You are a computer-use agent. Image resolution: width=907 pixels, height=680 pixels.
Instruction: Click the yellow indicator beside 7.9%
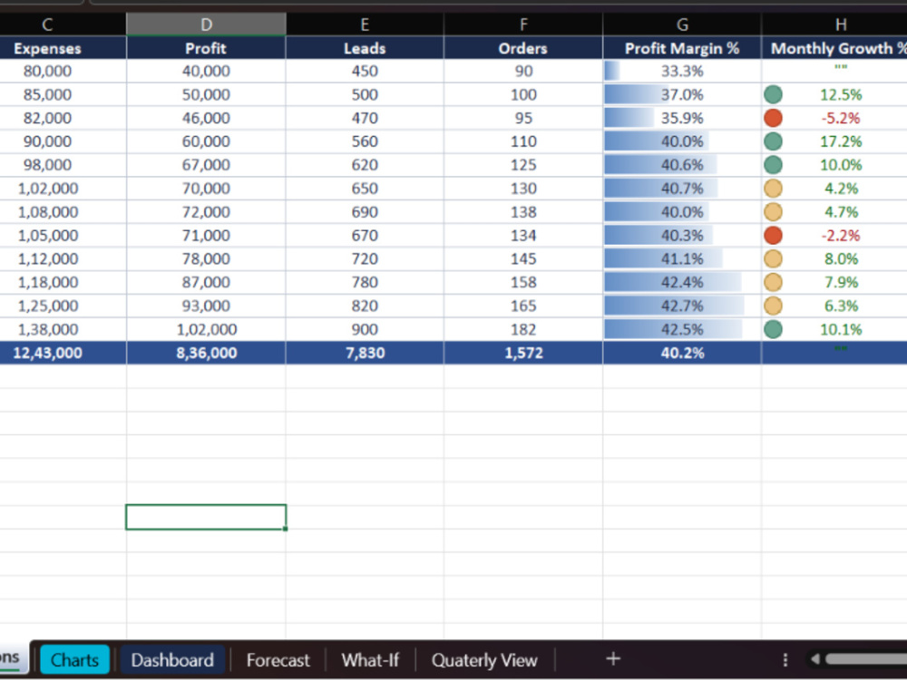click(x=773, y=282)
